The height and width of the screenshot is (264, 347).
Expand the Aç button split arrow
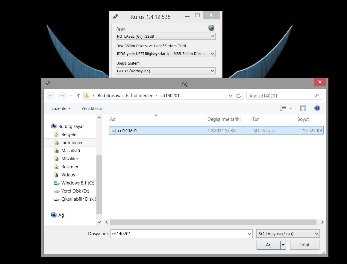point(283,245)
